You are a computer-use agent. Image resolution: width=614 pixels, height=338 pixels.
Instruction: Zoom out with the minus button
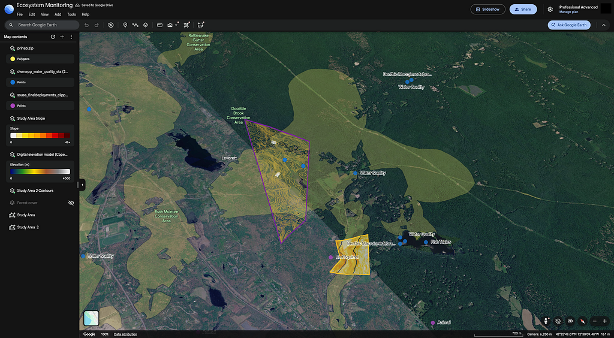click(594, 321)
